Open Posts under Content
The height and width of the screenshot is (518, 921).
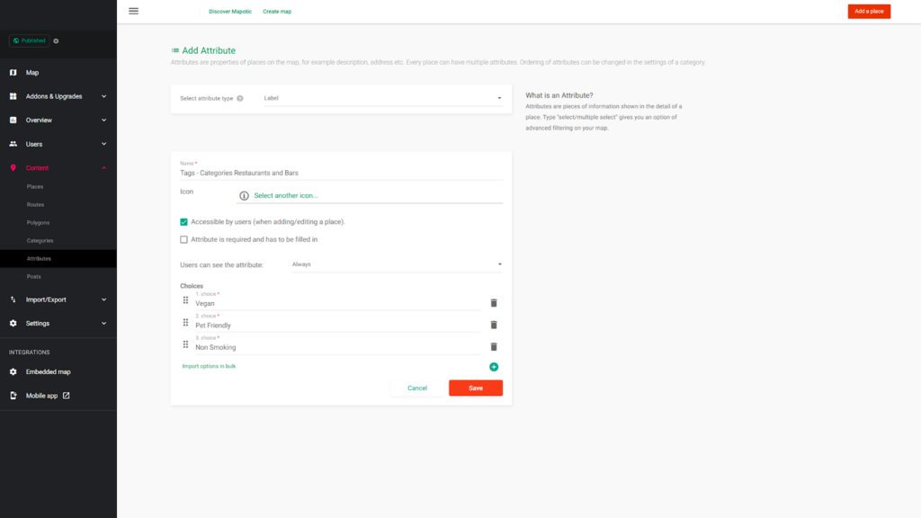pyautogui.click(x=34, y=277)
